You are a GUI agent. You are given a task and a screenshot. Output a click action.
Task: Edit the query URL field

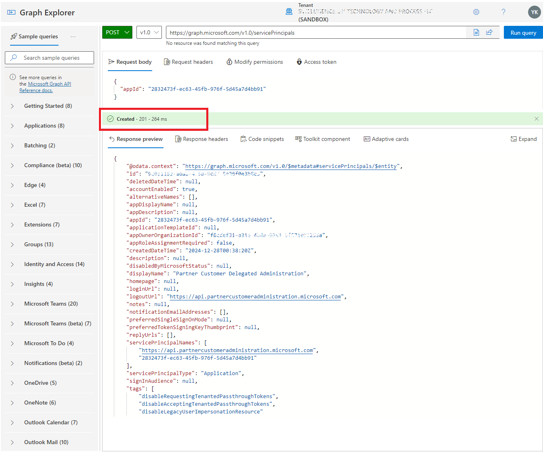click(x=316, y=33)
